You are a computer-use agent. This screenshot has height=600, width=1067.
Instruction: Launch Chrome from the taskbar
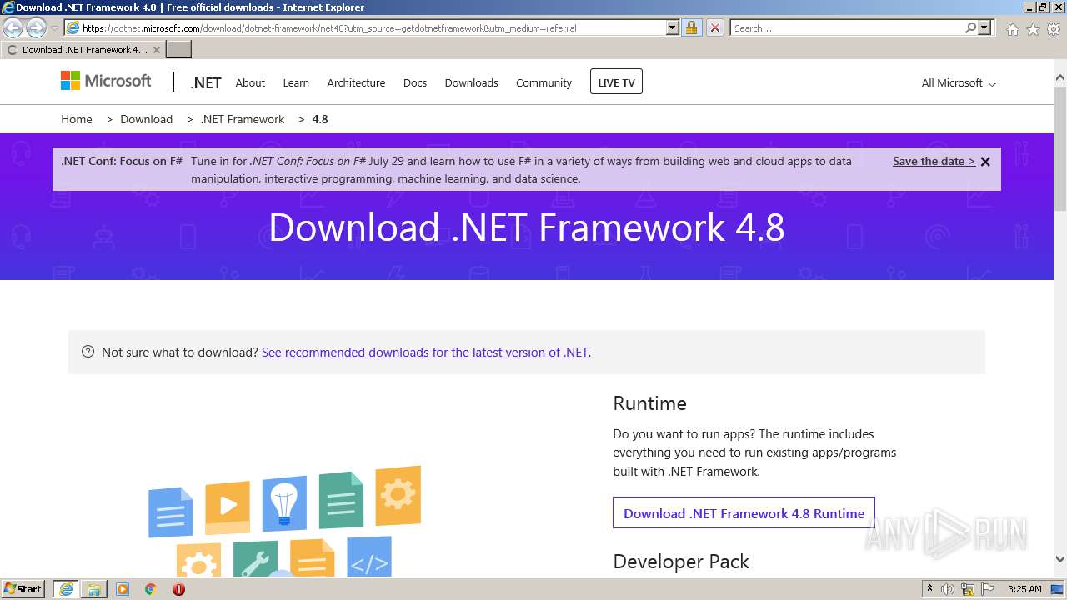pos(150,589)
